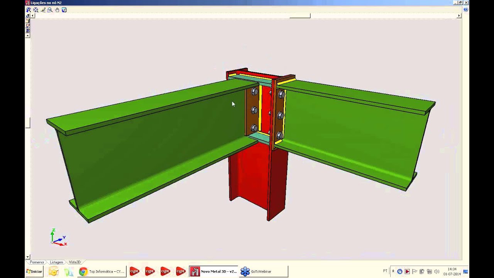Click the redraw view icon with R arrow

click(x=28, y=10)
